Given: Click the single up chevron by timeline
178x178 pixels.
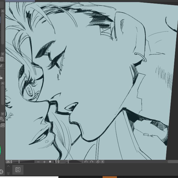Looking at the screenshot, I should 8,166.
